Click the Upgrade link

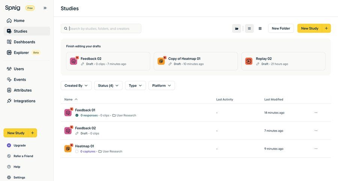(20, 145)
